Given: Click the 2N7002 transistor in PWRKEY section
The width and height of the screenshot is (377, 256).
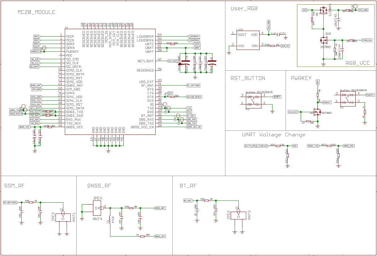Looking at the screenshot, I should pyautogui.click(x=317, y=112).
